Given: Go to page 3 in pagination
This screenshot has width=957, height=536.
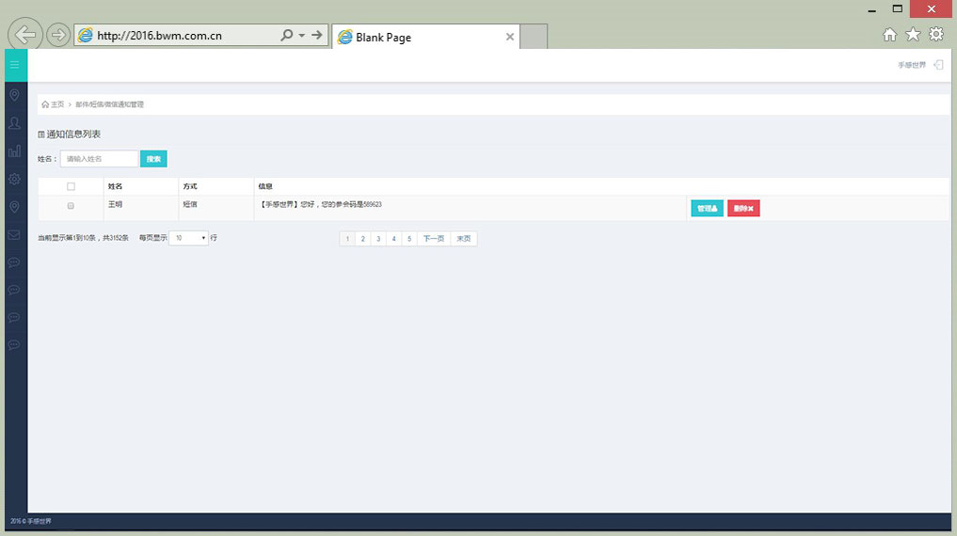Looking at the screenshot, I should coord(378,239).
